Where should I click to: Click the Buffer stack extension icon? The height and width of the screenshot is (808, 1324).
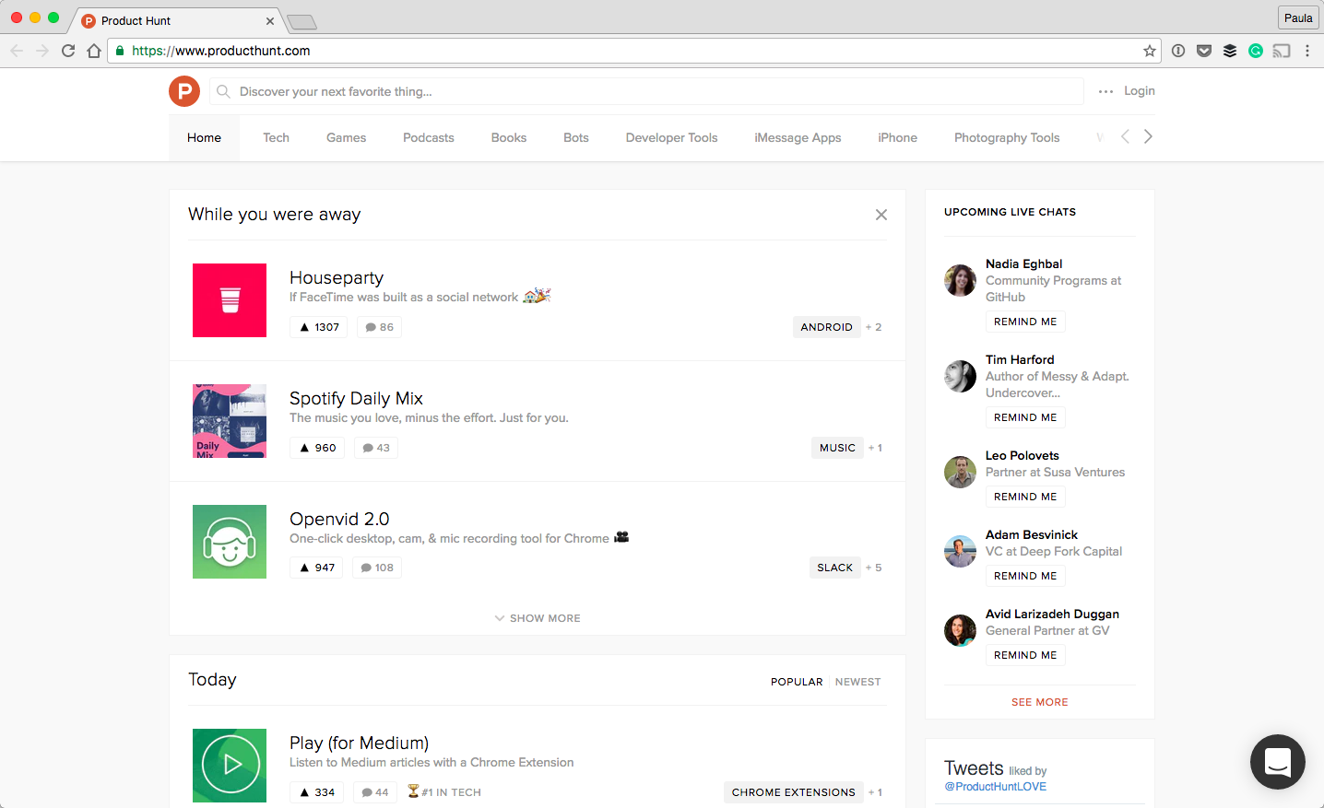point(1230,51)
